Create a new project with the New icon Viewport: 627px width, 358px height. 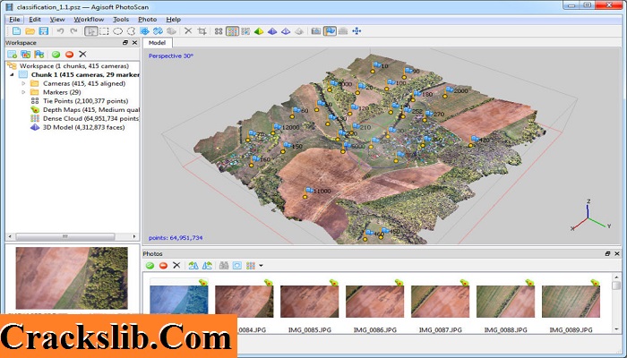click(16, 31)
